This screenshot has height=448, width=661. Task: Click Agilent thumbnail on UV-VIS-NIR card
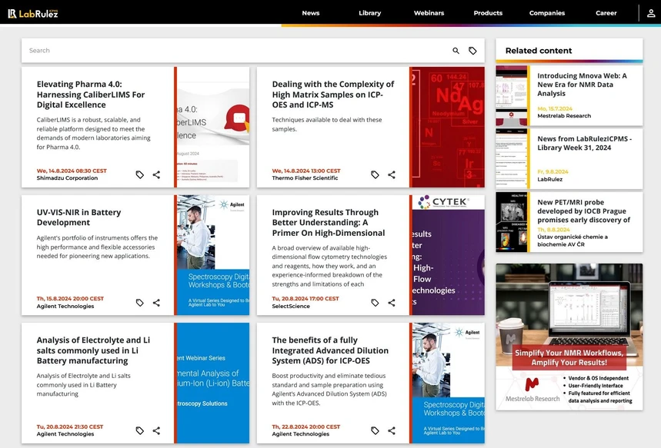[x=213, y=255]
